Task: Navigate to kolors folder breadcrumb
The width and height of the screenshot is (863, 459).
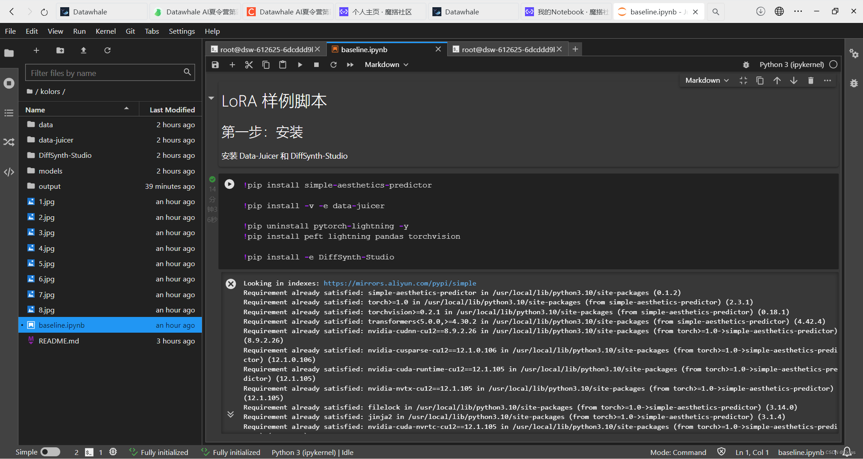Action: pyautogui.click(x=50, y=91)
